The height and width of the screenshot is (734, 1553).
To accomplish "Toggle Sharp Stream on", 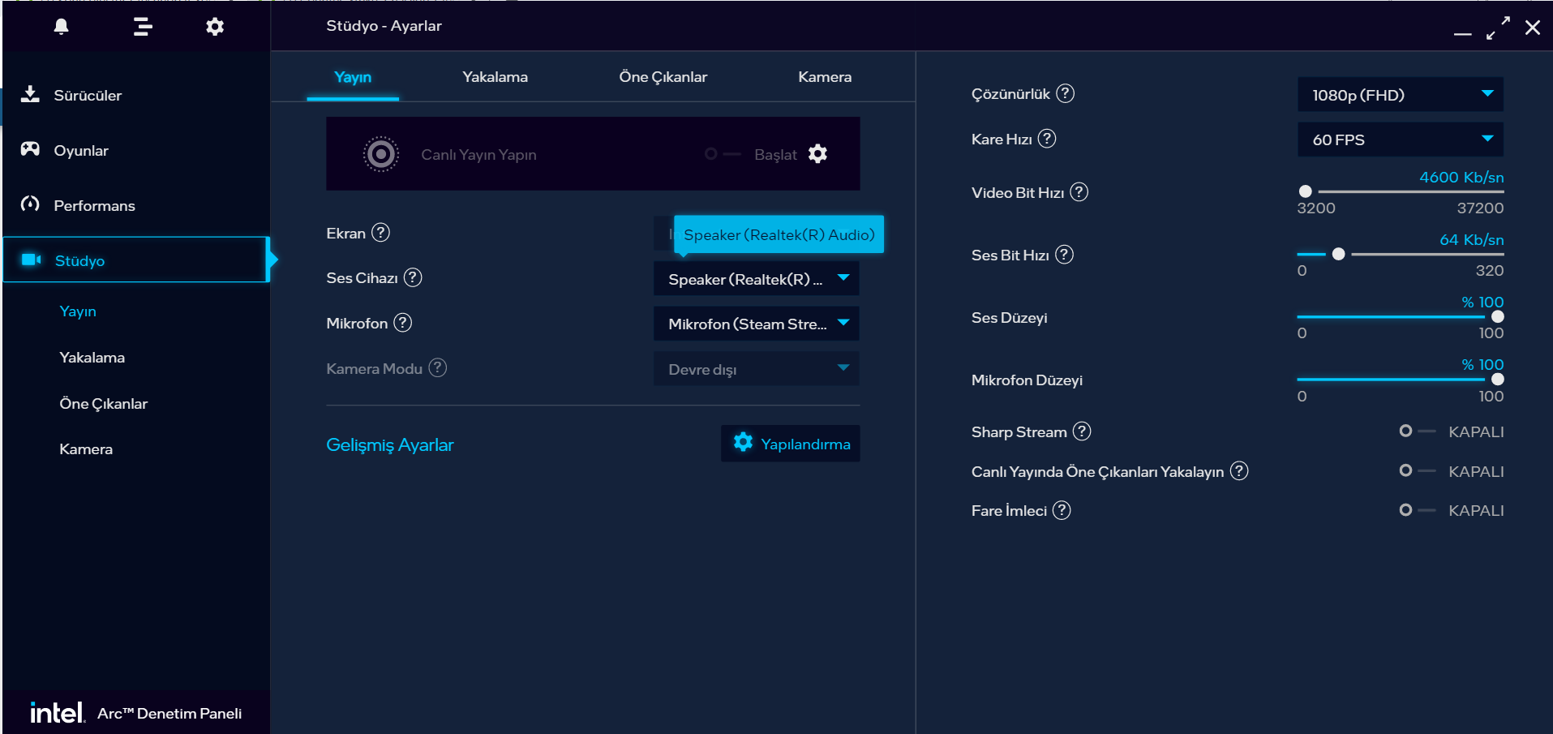I will click(1416, 431).
